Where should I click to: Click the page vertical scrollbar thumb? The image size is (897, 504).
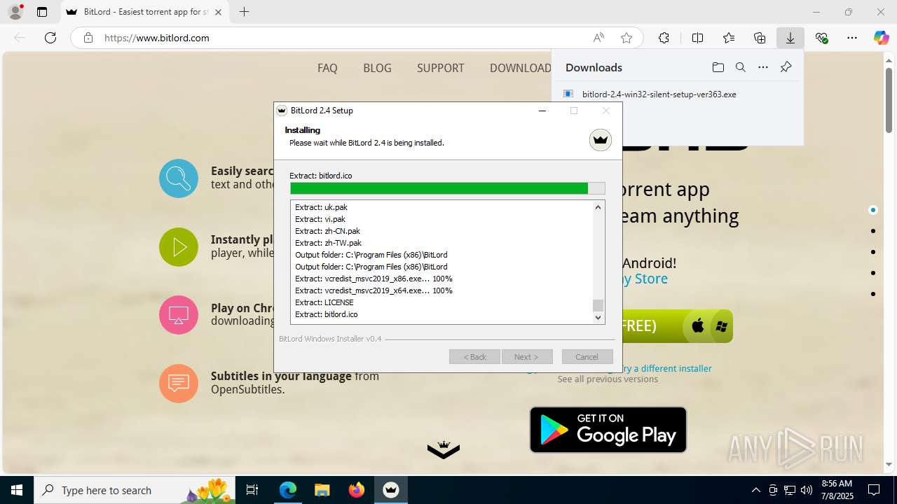coord(889,99)
